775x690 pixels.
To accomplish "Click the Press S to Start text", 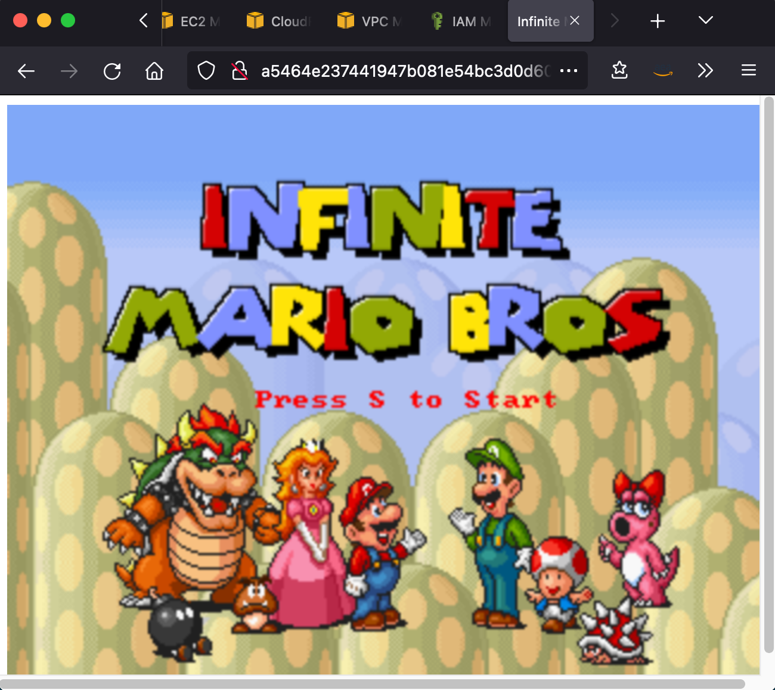I will coord(405,399).
